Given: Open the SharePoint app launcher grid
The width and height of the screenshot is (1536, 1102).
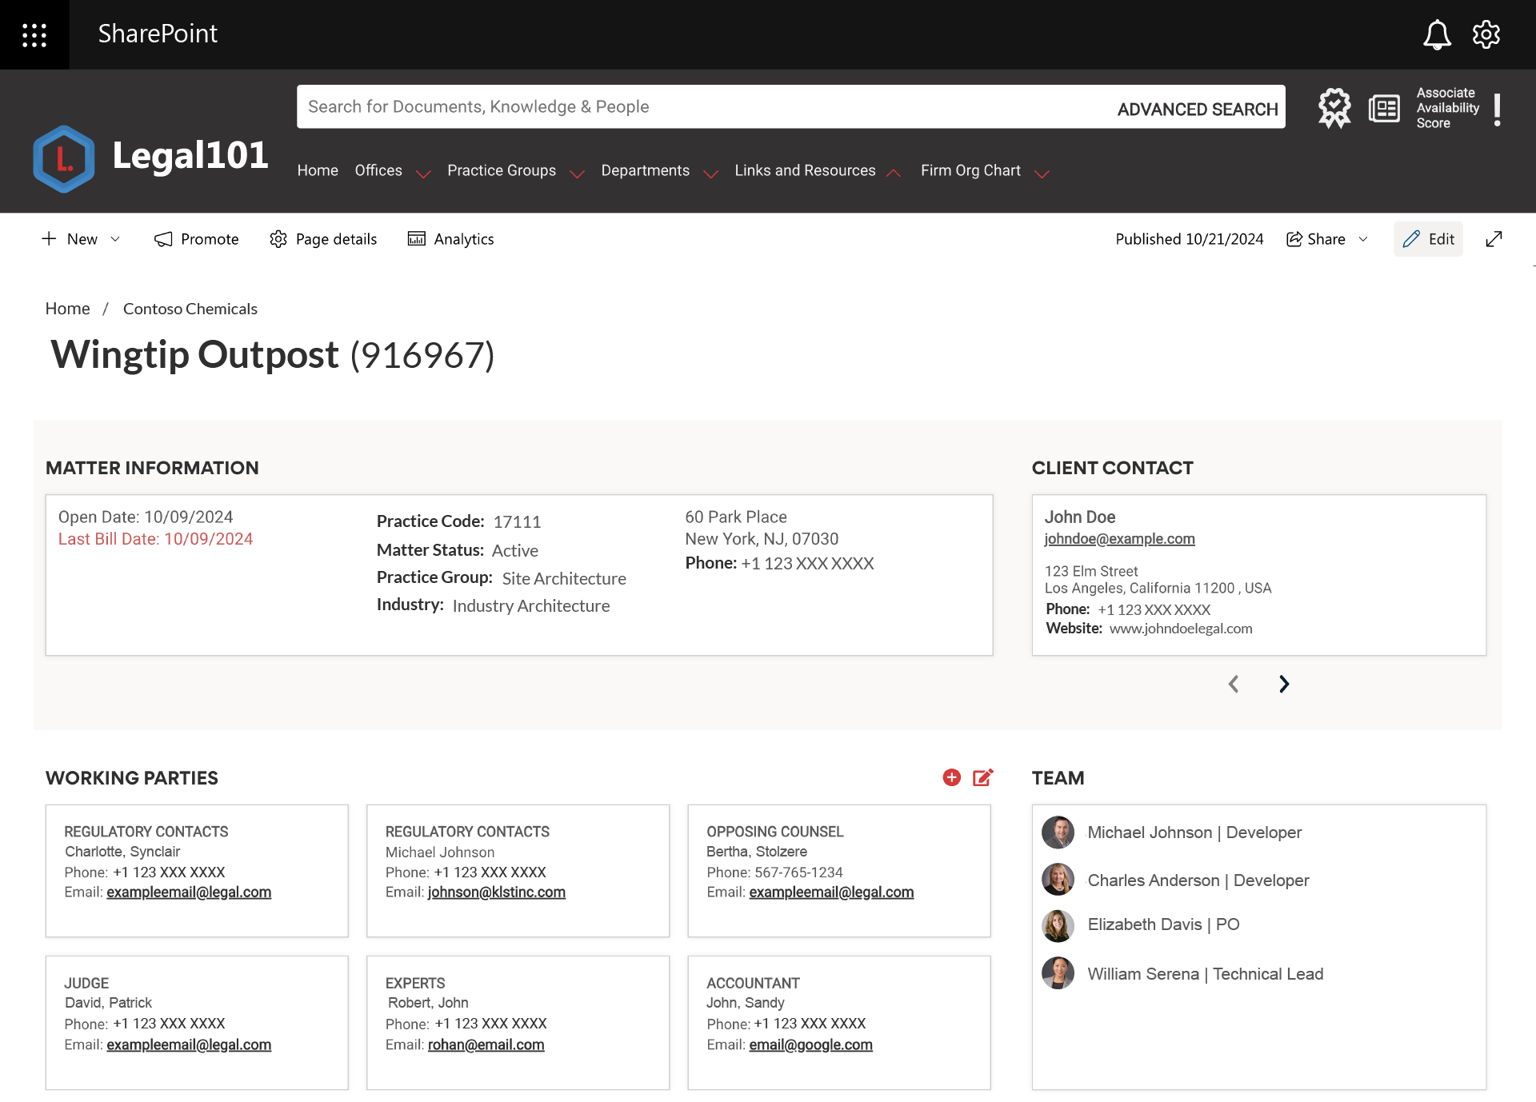Looking at the screenshot, I should (x=34, y=34).
